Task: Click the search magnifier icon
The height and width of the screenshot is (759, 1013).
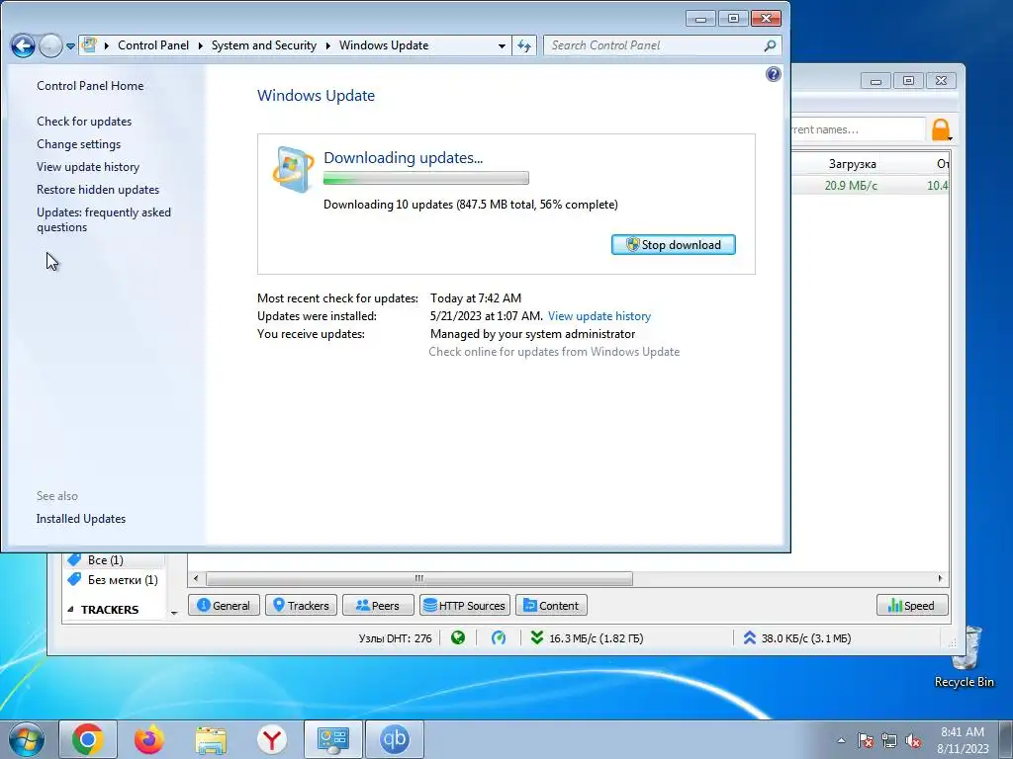Action: 770,45
